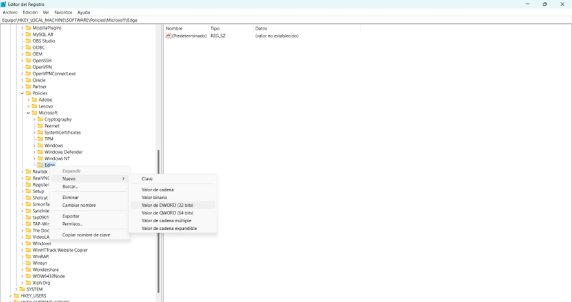Select Copiar nombre de clave

point(89,234)
